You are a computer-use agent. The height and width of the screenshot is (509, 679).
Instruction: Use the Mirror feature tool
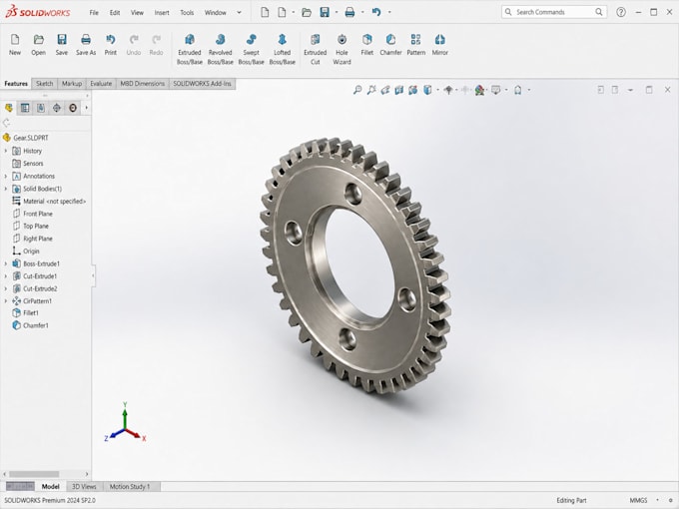point(440,45)
